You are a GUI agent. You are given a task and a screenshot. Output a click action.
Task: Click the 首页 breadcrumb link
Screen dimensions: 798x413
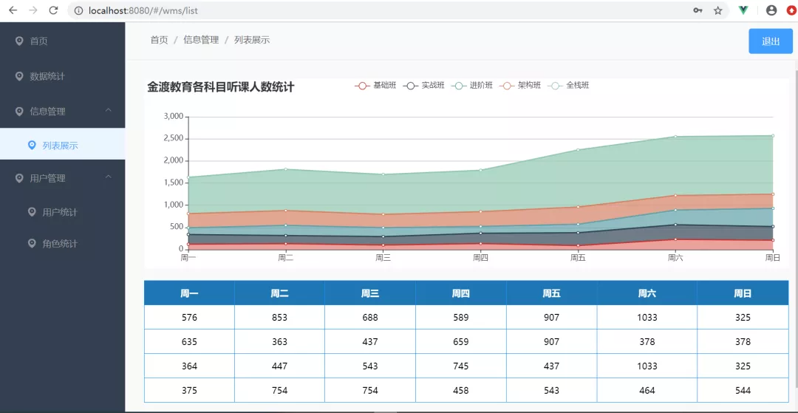coord(159,40)
